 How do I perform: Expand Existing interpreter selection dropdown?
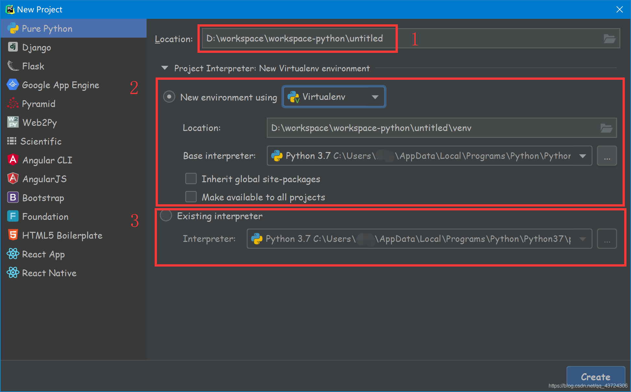tap(583, 238)
